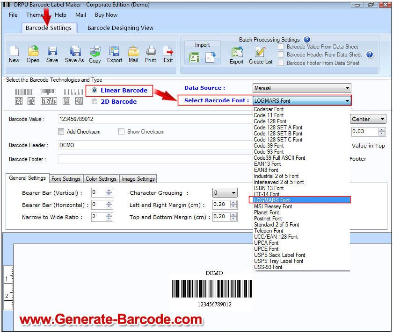Viewport: 393px width, 333px height.
Task: Click the Exit toolbar icon
Action: point(168,52)
